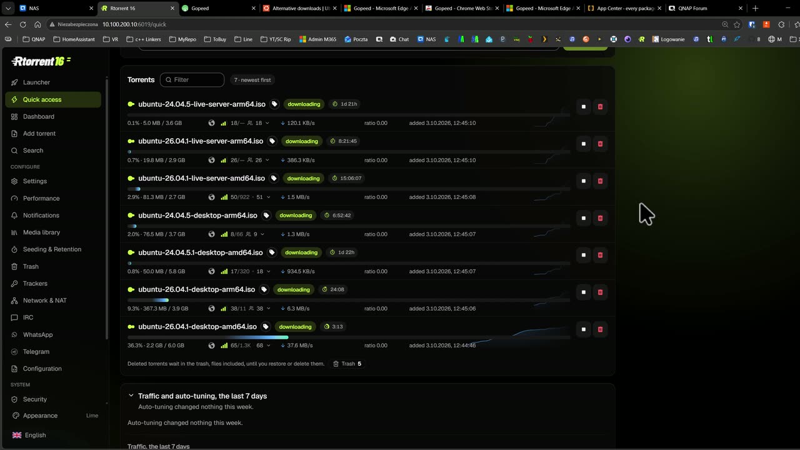Open a new browser tab
The image size is (800, 450).
(755, 8)
